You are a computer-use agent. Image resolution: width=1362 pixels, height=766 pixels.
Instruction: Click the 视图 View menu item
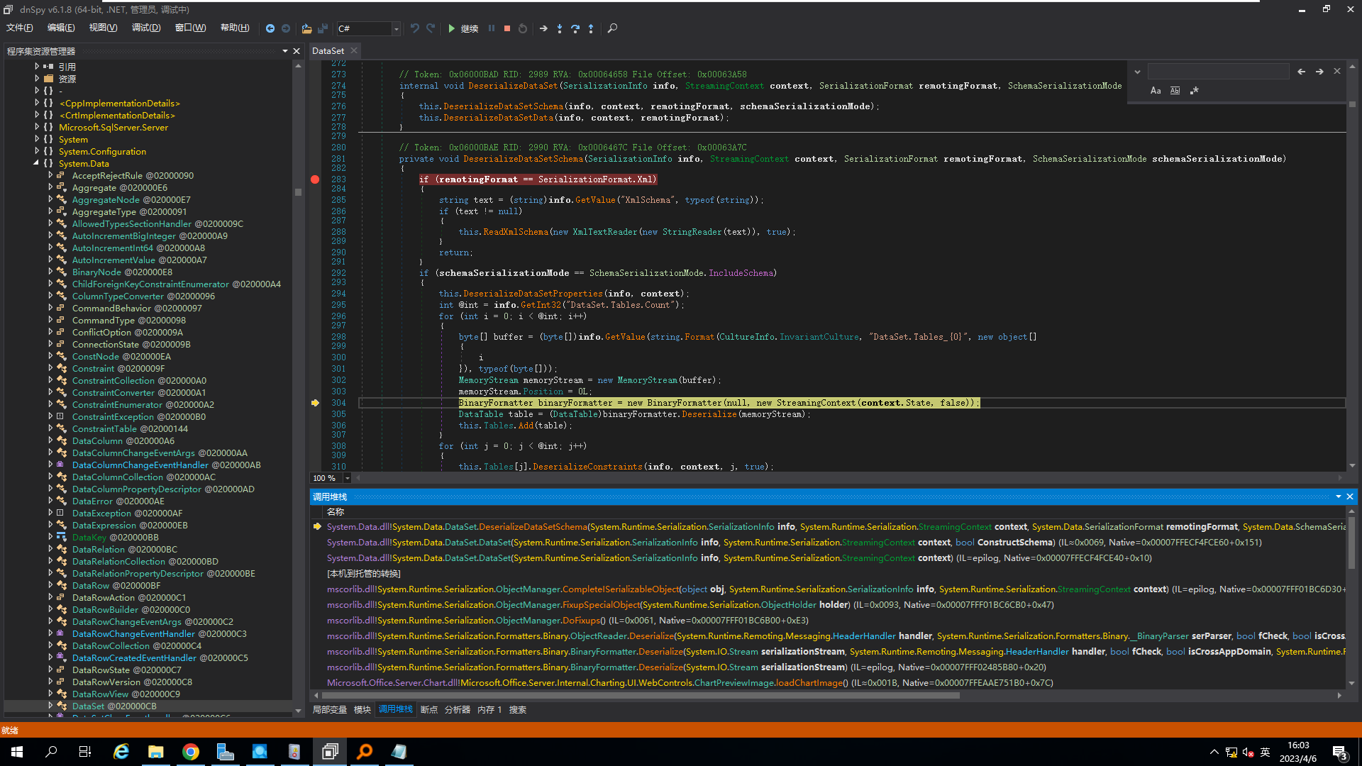(x=104, y=28)
